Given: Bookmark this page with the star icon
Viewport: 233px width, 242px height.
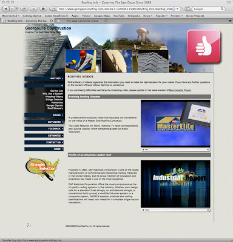Looking at the screenshot, I should (x=174, y=9).
